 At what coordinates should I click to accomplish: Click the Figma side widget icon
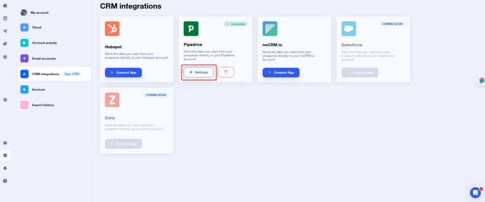pos(482,81)
